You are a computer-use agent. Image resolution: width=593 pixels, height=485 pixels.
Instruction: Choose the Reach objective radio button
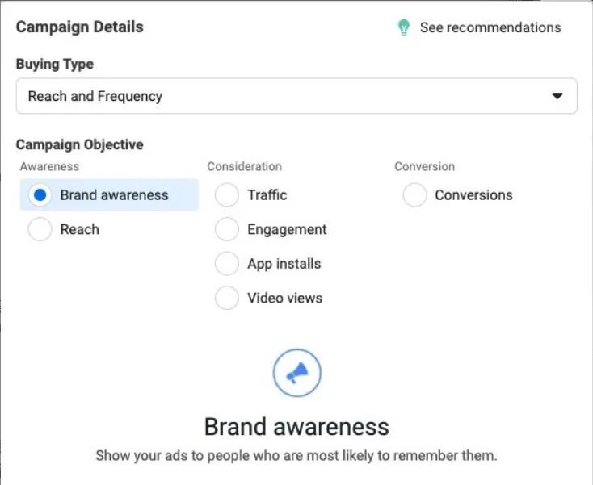coord(40,229)
